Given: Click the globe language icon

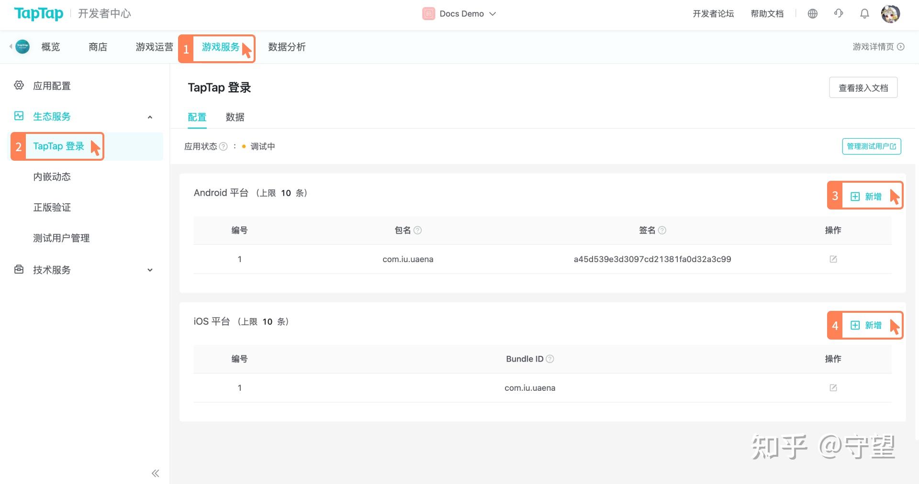Looking at the screenshot, I should [812, 13].
